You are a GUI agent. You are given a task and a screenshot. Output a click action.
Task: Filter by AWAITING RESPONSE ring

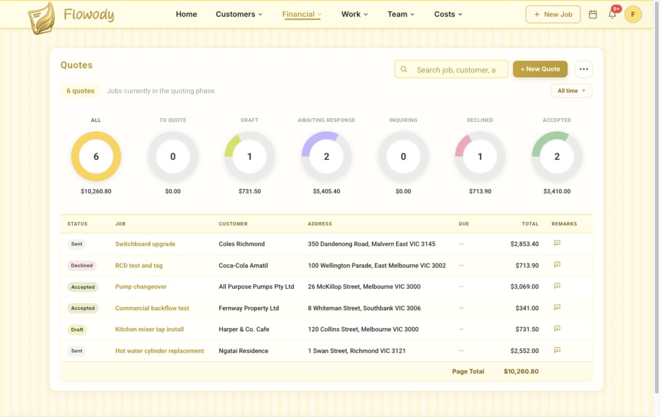[327, 157]
